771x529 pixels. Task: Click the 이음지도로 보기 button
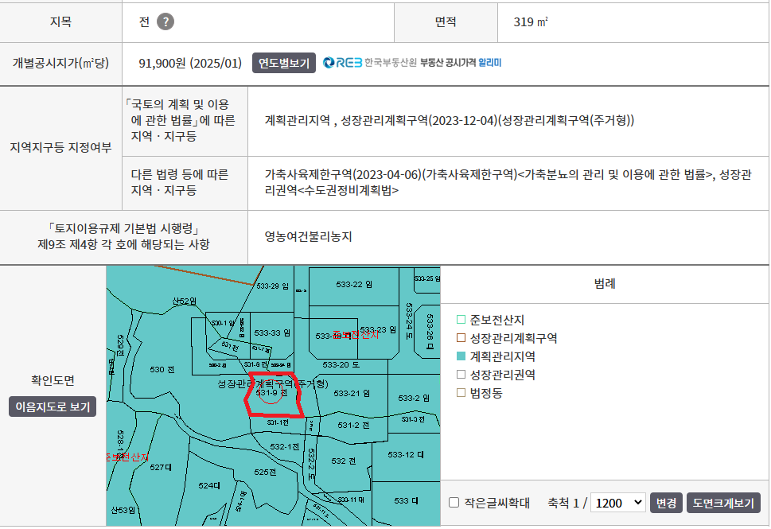pyautogui.click(x=53, y=406)
